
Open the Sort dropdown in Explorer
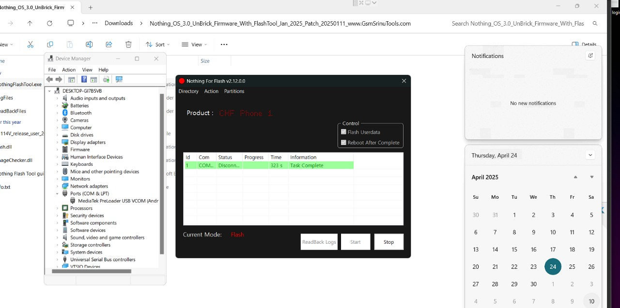[x=156, y=44]
